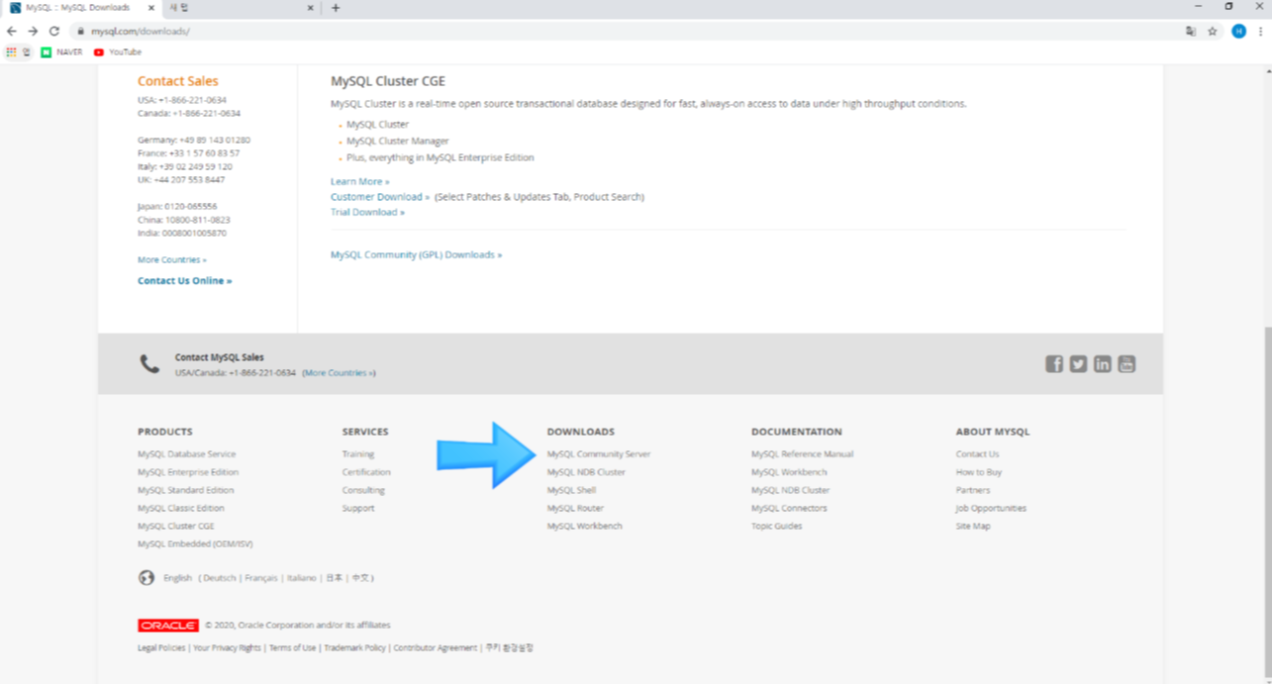Screen dimensions: 1272x684
Task: Open MySQL Connectors documentation link
Action: click(790, 508)
